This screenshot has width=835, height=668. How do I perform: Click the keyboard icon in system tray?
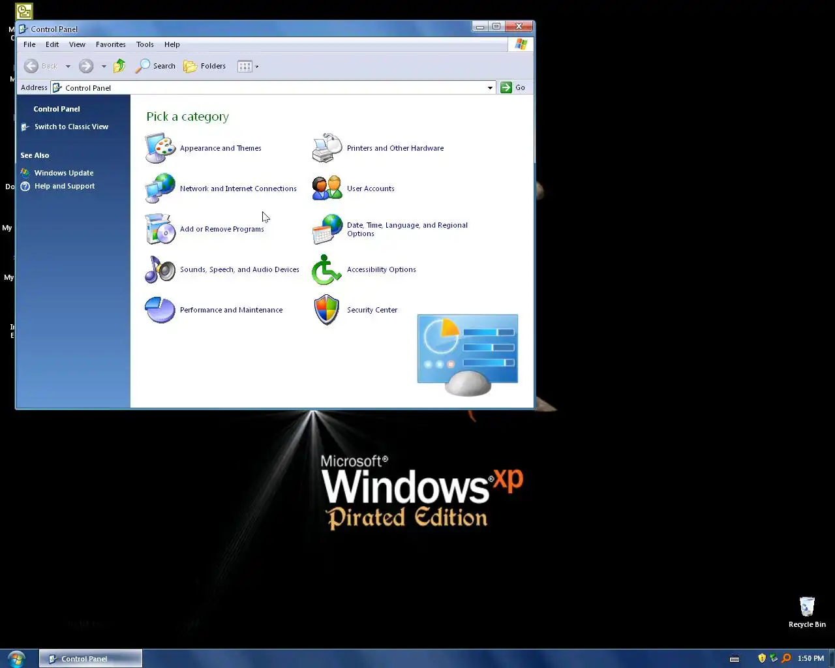tap(735, 659)
